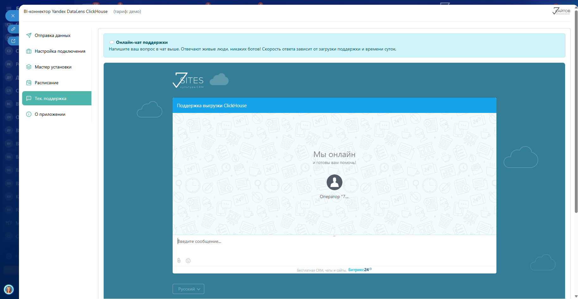
Task: Show О приложении info page
Action: [57, 114]
